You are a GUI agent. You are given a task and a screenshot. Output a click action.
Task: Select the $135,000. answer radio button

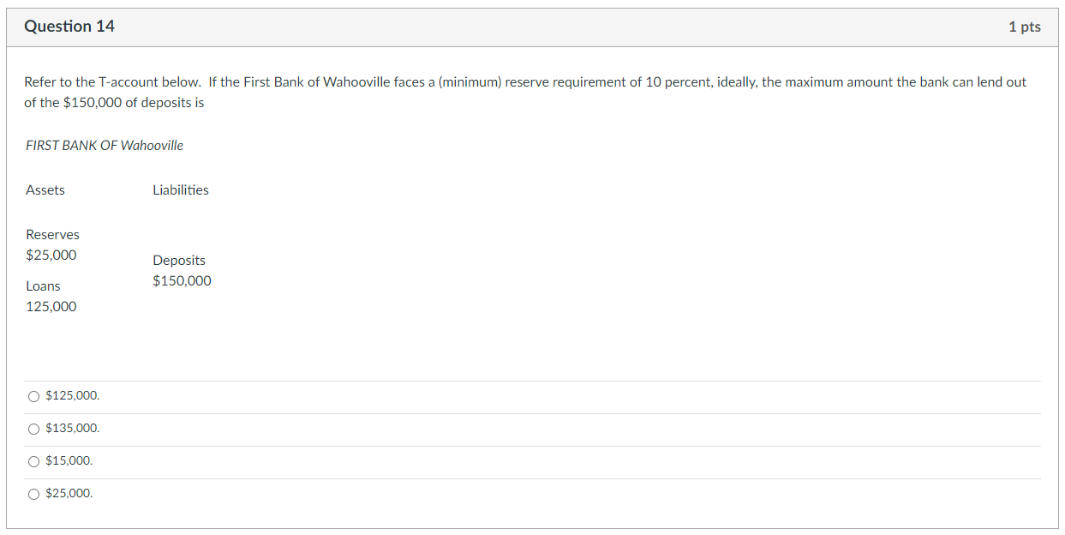point(33,428)
